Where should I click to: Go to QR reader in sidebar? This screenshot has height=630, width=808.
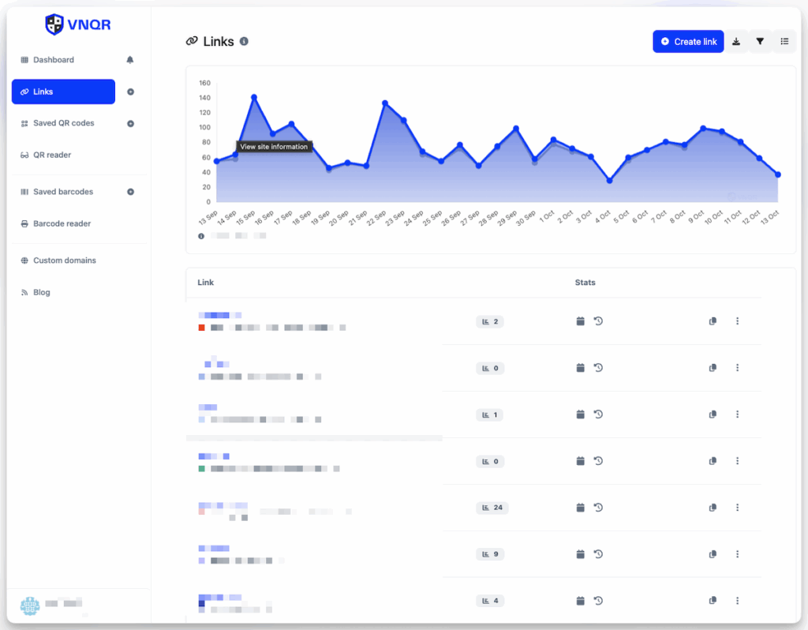tap(51, 156)
